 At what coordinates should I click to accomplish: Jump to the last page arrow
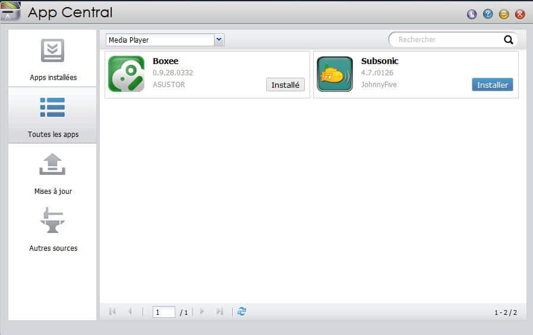pyautogui.click(x=220, y=311)
